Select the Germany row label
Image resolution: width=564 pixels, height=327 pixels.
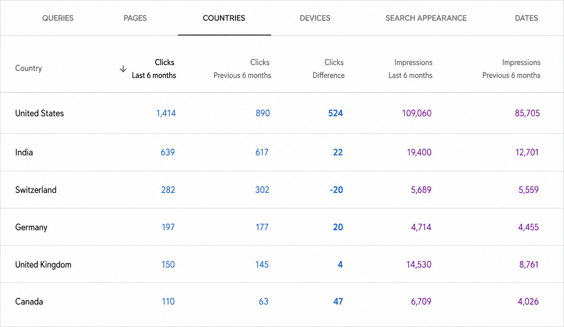click(x=31, y=227)
